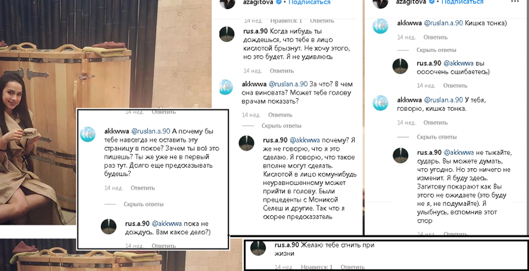This screenshot has width=529, height=271.
Task: Hide replies under 'Долго еще предсказывать будешь?' comment
Action: 143,204
